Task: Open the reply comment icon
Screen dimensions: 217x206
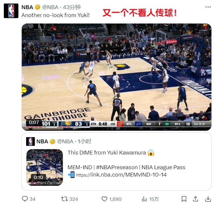Action: (25, 199)
